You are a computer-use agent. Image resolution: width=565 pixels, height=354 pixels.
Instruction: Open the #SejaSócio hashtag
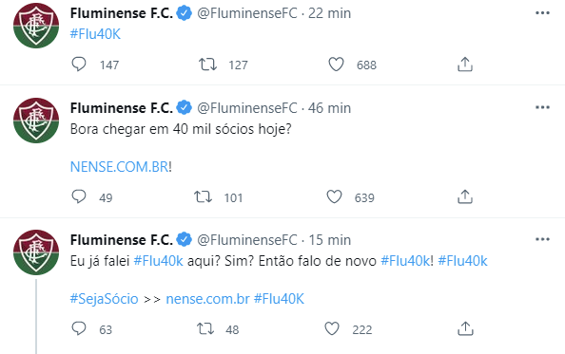coord(104,299)
